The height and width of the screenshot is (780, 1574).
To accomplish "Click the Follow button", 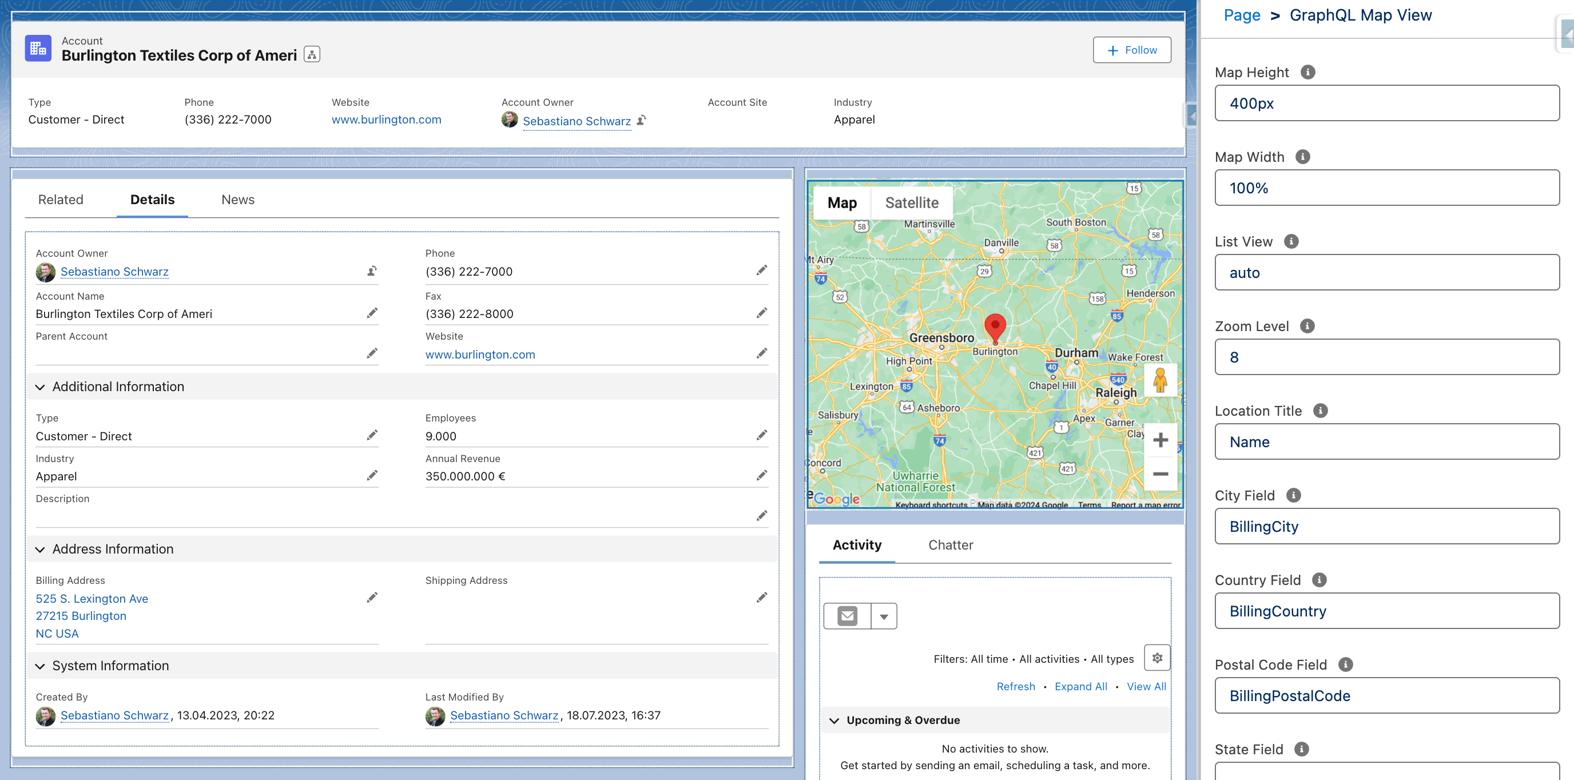I will 1132,50.
